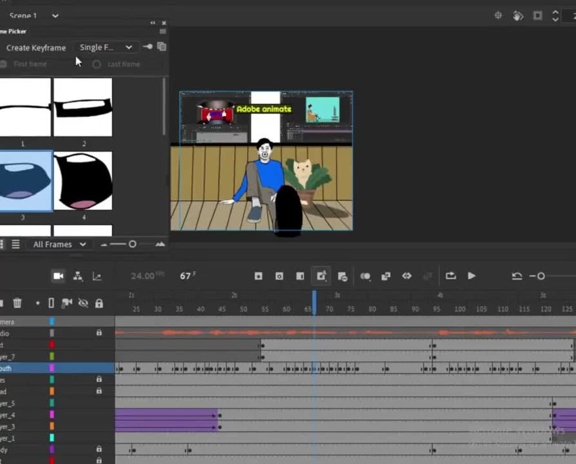Adjust the timeline zoom slider handle

point(541,276)
